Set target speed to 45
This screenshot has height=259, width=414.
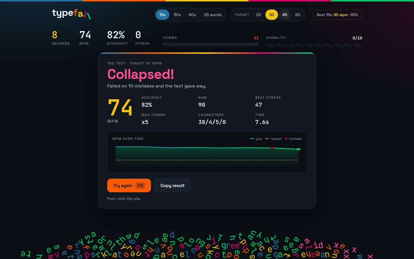pos(285,15)
